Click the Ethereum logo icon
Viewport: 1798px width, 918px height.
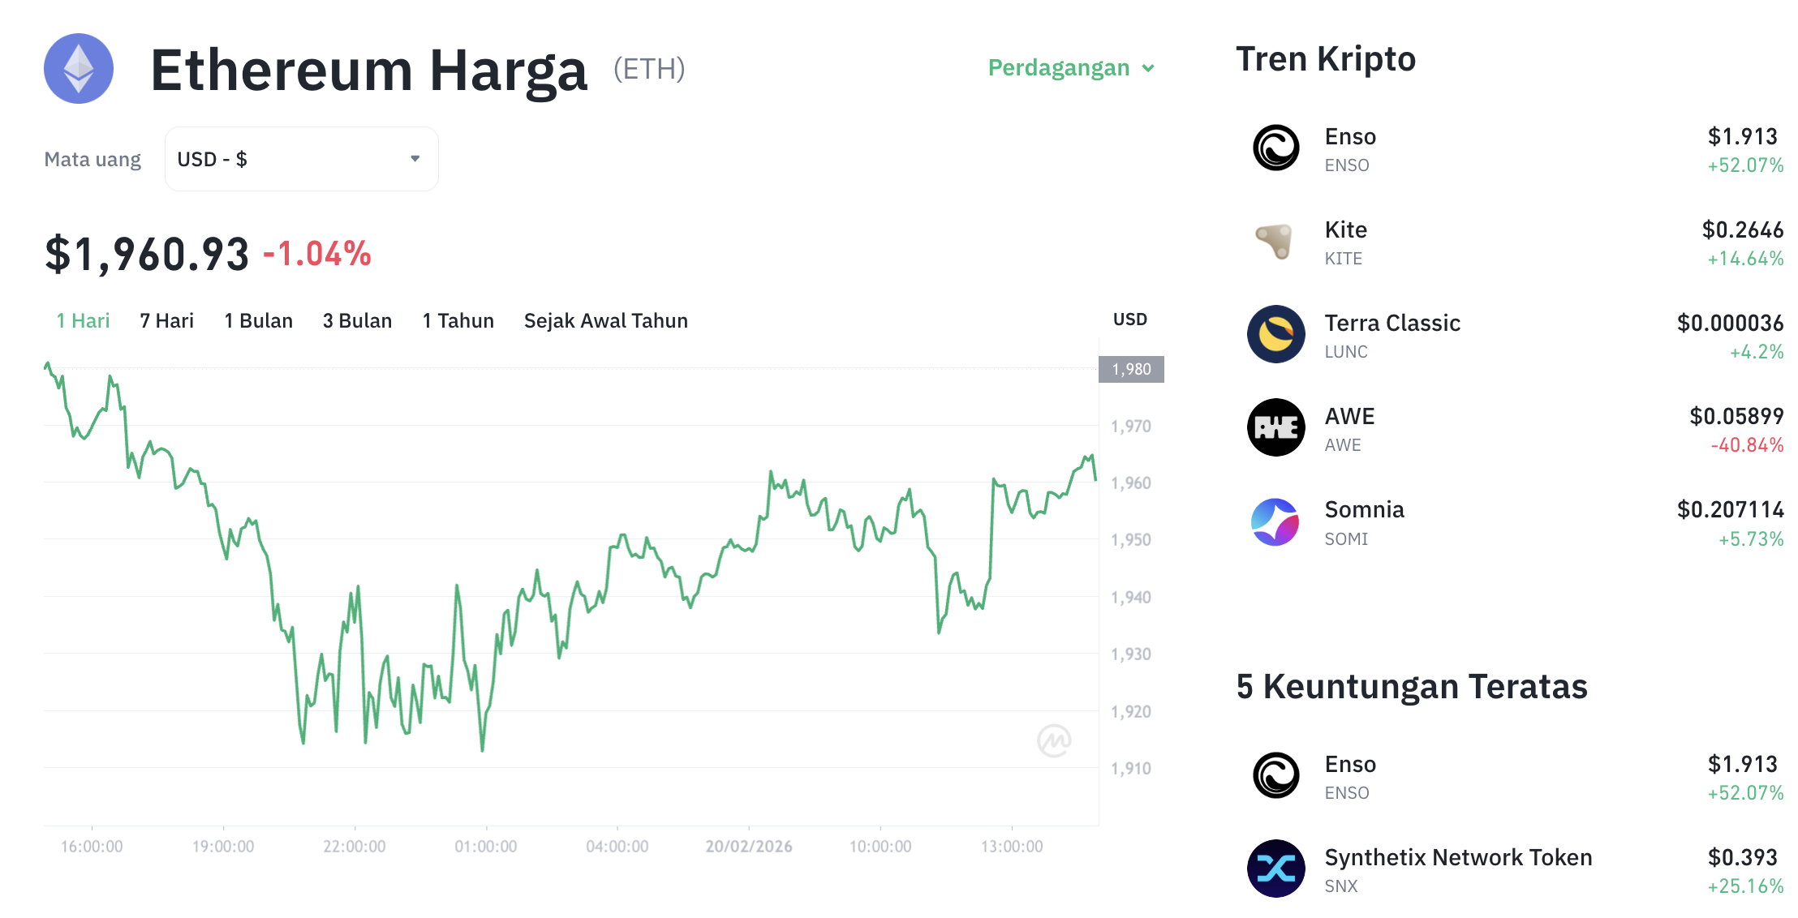[x=78, y=69]
